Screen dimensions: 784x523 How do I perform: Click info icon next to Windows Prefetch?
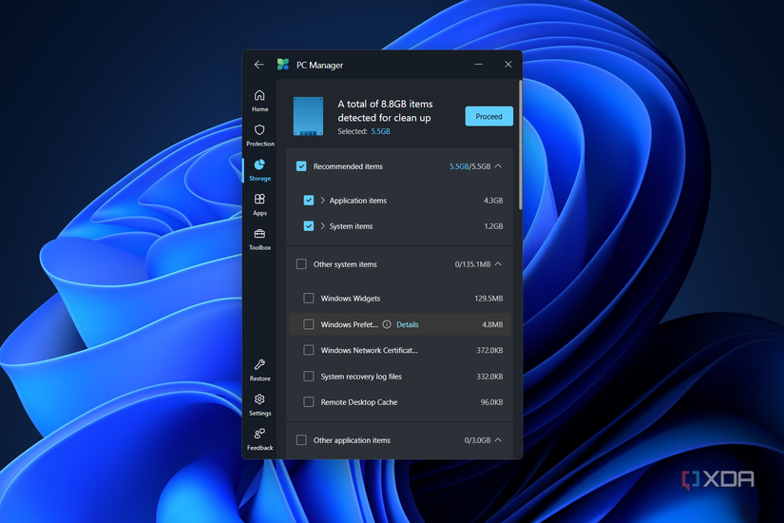click(x=387, y=324)
